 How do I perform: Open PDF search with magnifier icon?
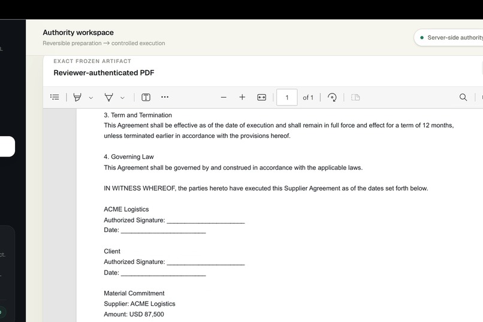463,97
